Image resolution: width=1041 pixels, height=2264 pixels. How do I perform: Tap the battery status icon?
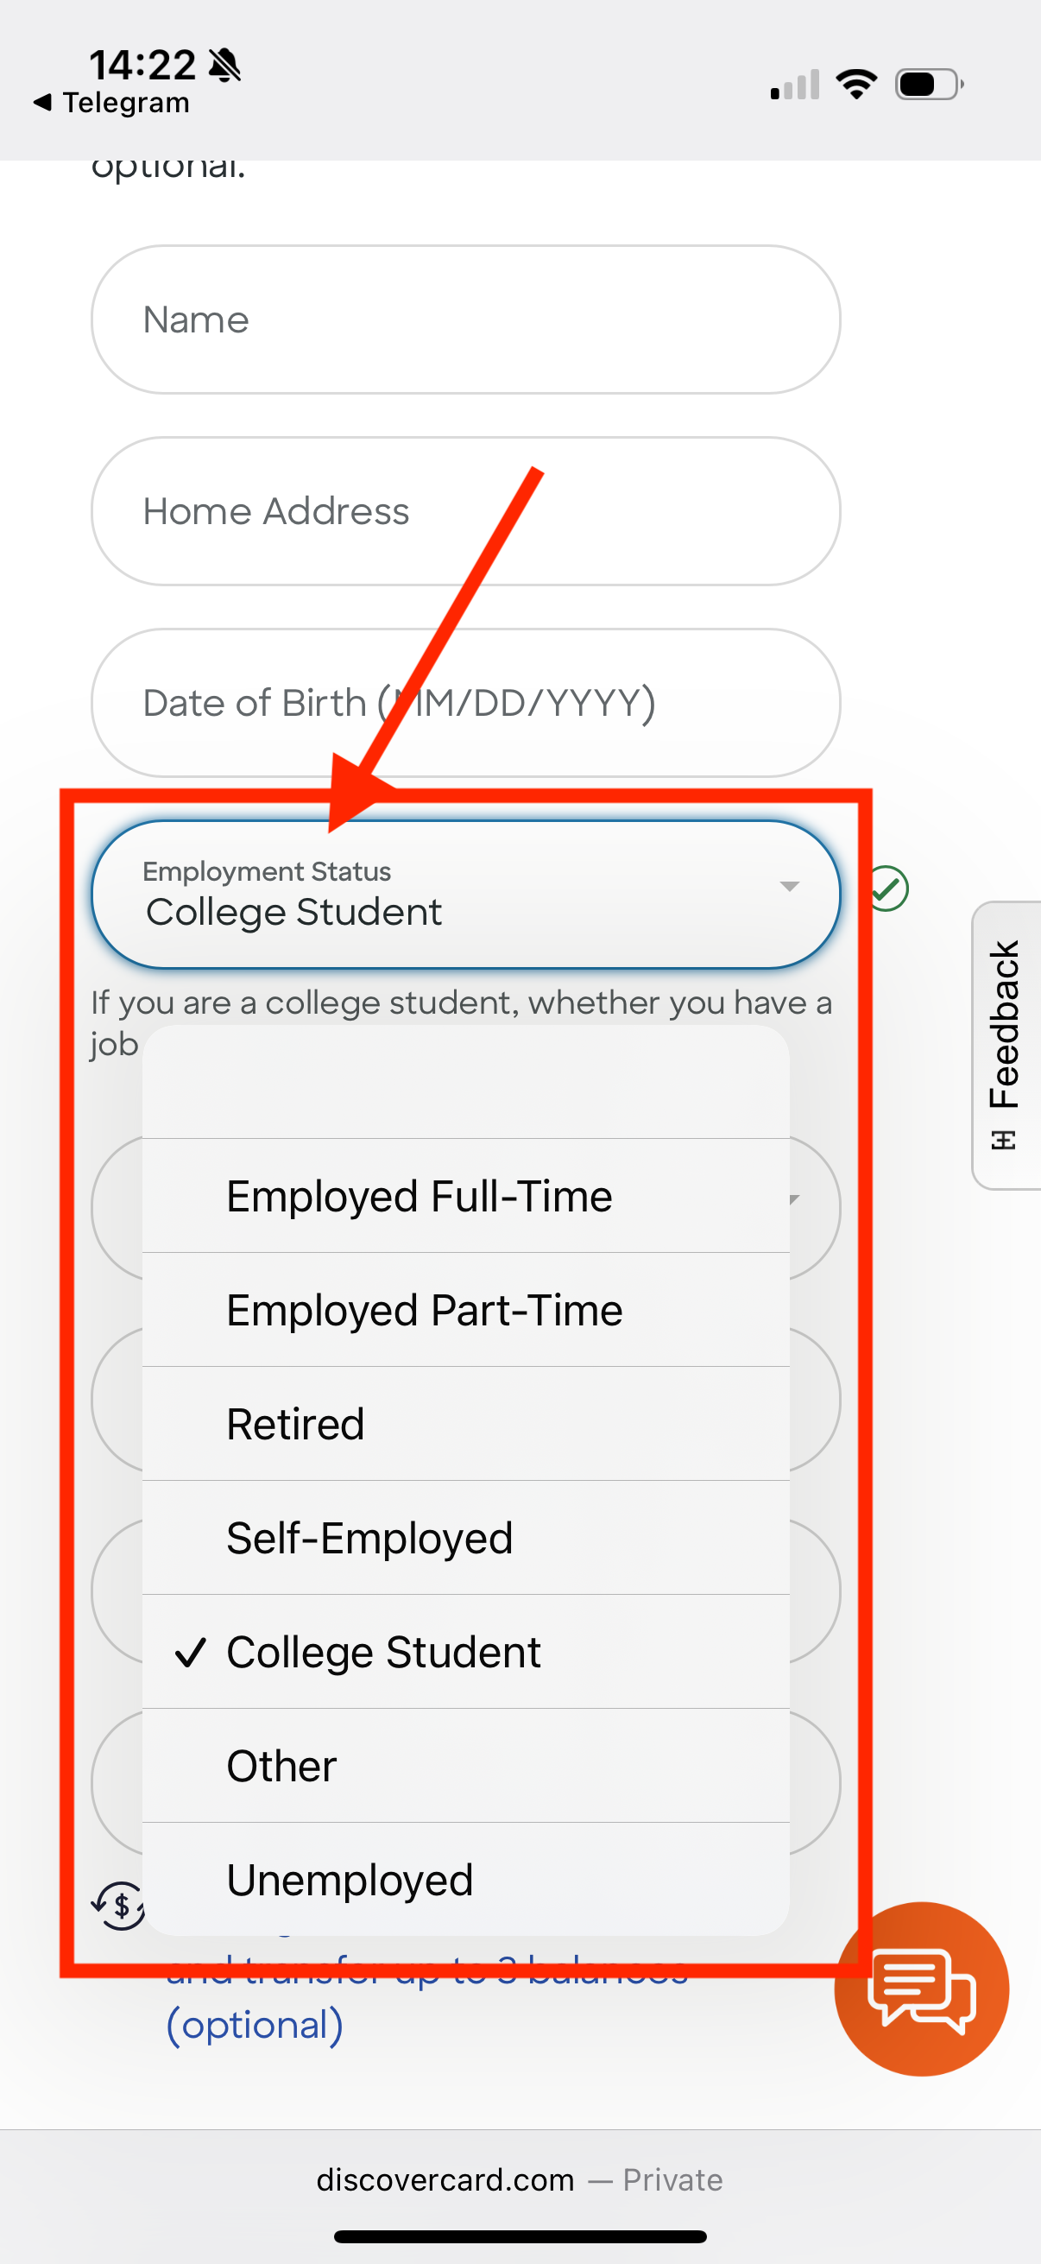[x=929, y=85]
